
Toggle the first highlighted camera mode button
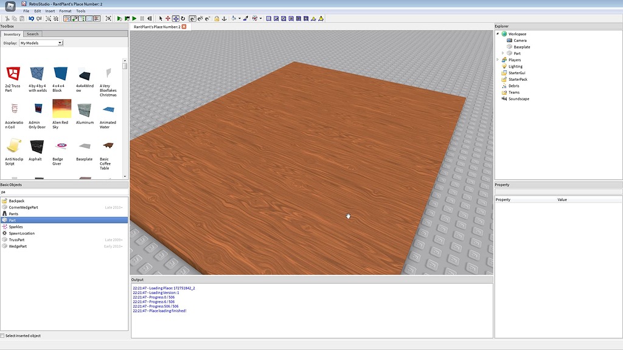68,19
